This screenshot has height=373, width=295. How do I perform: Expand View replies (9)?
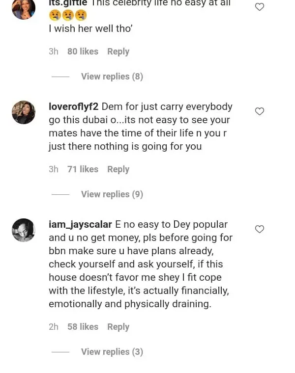click(112, 194)
